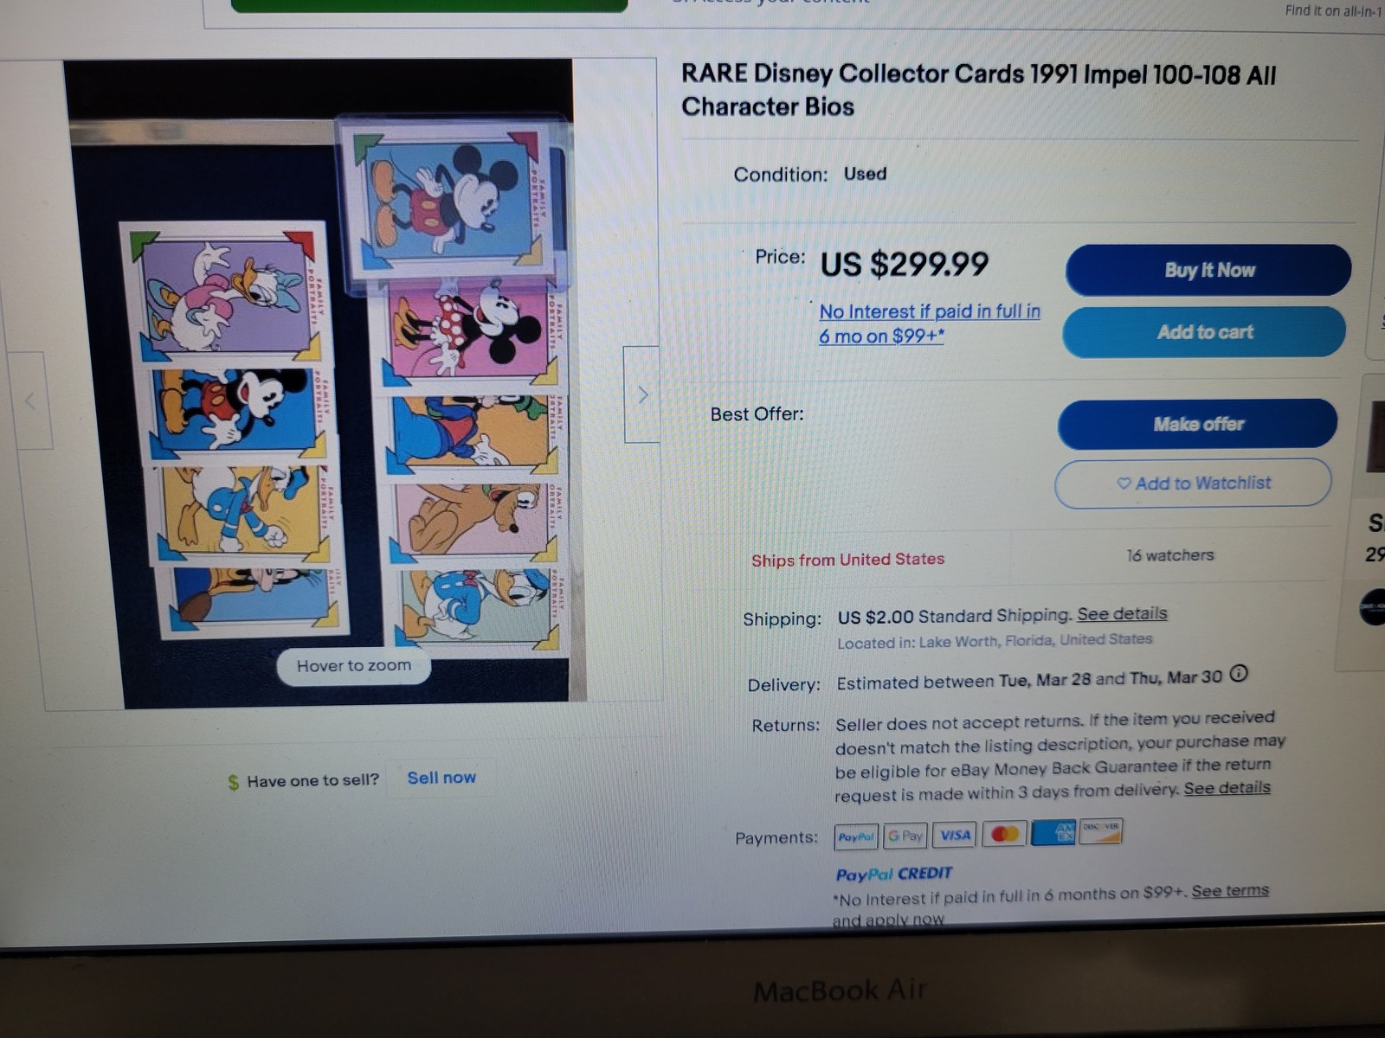
Task: Select the Google Pay payment icon
Action: pos(905,836)
